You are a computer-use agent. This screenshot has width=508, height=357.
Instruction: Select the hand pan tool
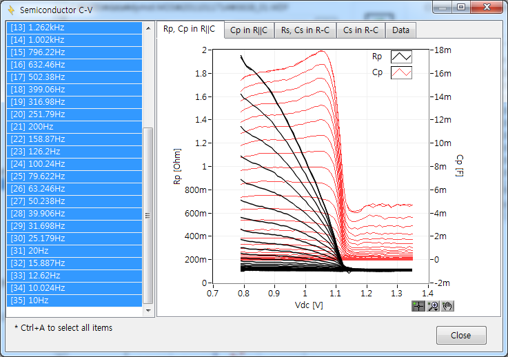[448, 306]
